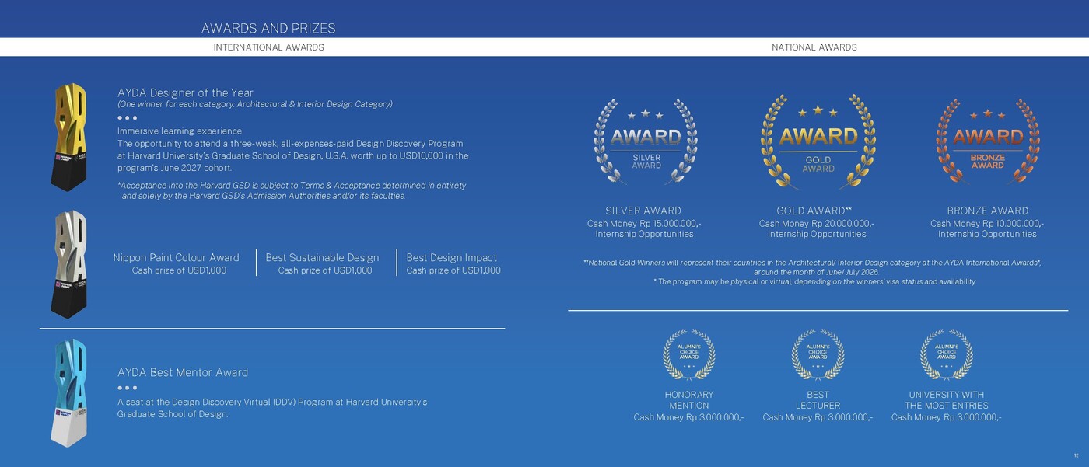The image size is (1089, 467).
Task: Click the "Best Sustainable Design" title
Action: (x=323, y=258)
